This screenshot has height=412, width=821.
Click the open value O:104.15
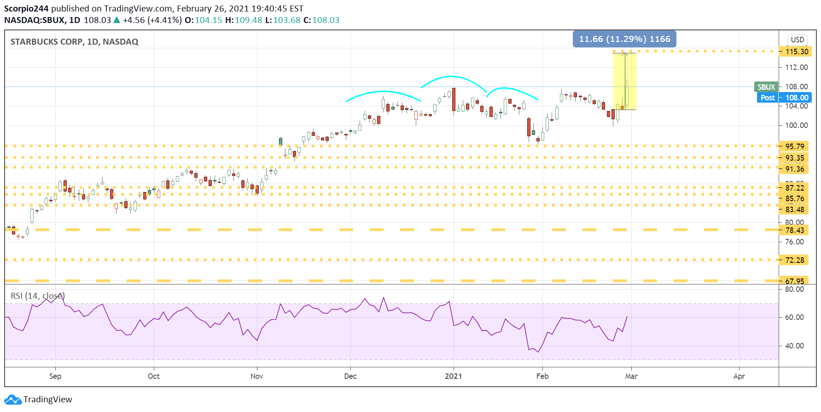coord(204,20)
